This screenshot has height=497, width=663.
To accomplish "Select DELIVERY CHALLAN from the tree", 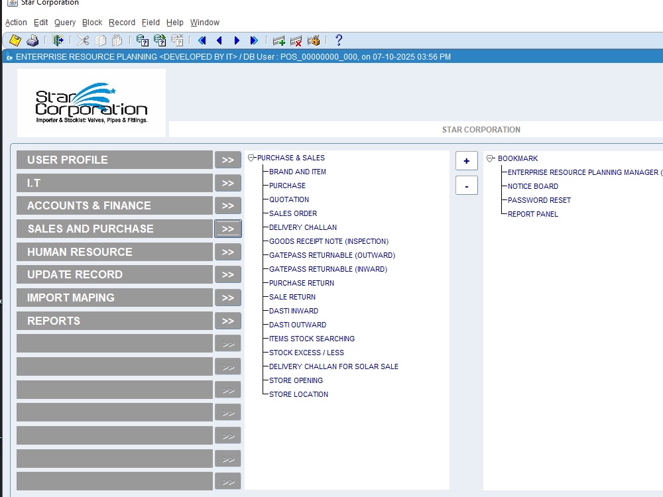I will [x=302, y=227].
